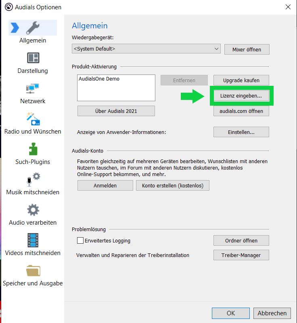This screenshot has width=297, height=323.
Task: Open the Mixer öffnen button
Action: pyautogui.click(x=247, y=49)
